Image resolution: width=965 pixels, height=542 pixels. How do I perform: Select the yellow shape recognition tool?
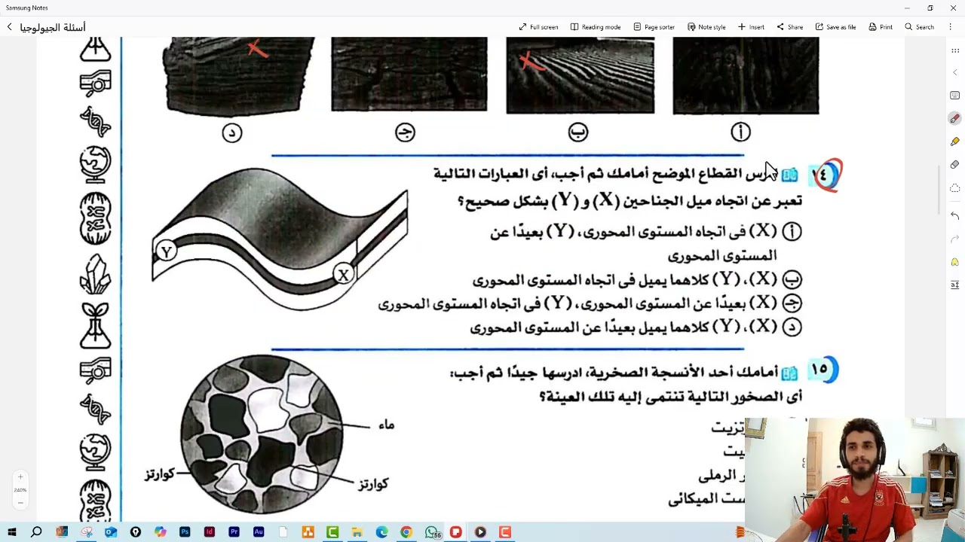[x=954, y=262]
